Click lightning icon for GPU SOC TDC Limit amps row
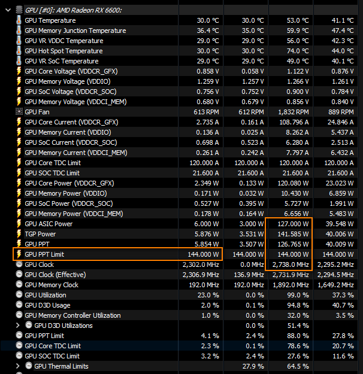 point(19,173)
